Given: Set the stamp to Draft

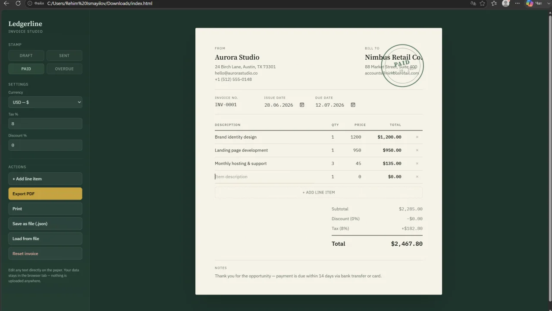Looking at the screenshot, I should [26, 55].
